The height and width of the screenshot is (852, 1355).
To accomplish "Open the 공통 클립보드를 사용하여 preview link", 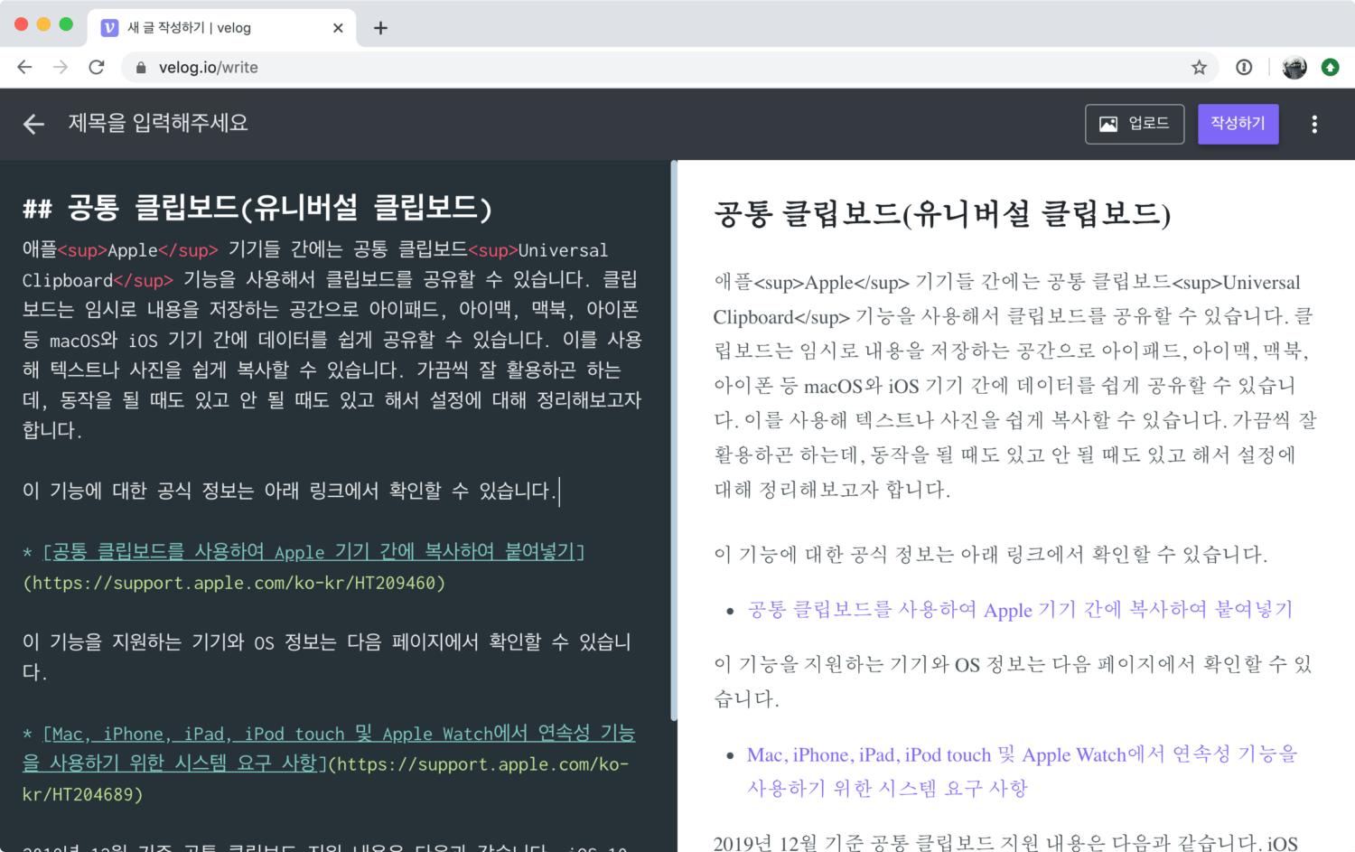I will point(1020,610).
